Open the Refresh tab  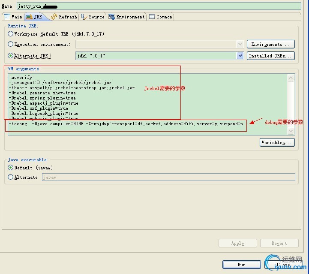click(64, 17)
